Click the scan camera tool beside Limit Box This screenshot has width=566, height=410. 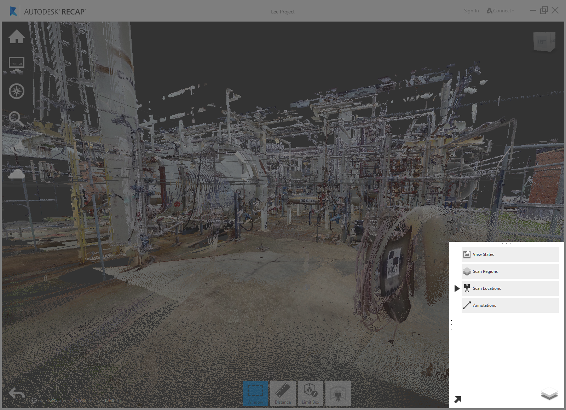click(x=338, y=393)
